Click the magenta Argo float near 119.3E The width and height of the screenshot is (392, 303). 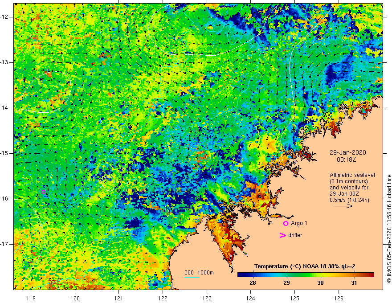click(43, 192)
